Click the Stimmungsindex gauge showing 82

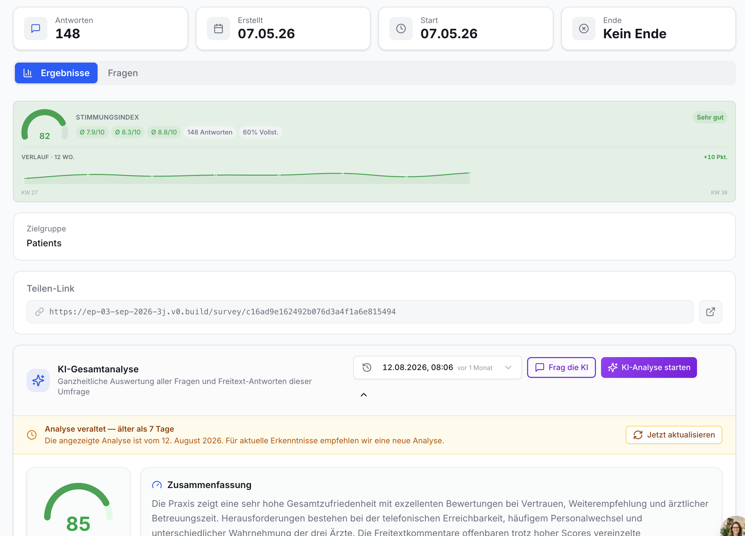click(44, 125)
